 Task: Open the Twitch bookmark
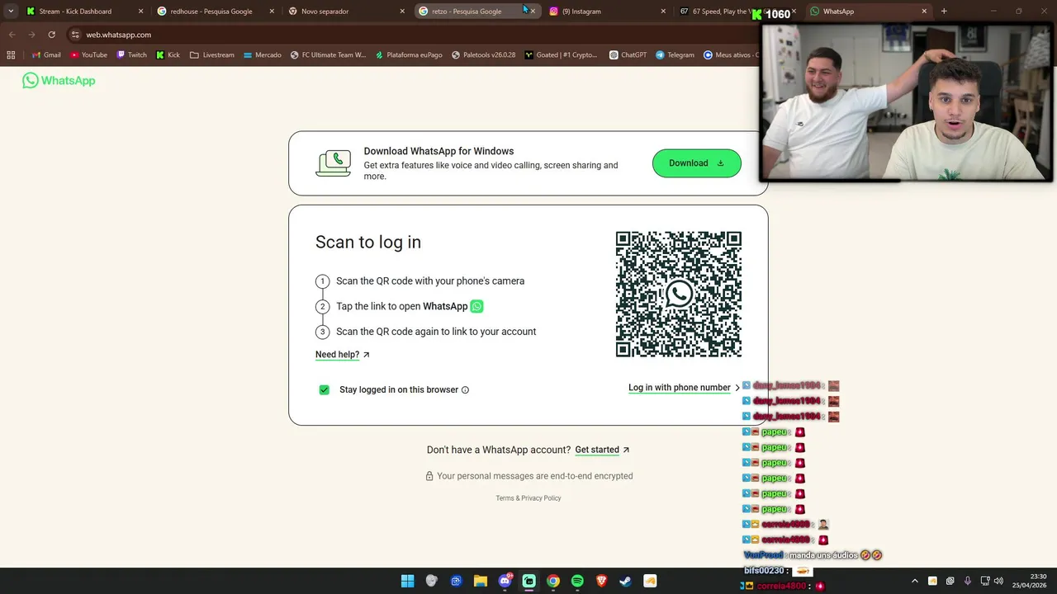click(132, 55)
